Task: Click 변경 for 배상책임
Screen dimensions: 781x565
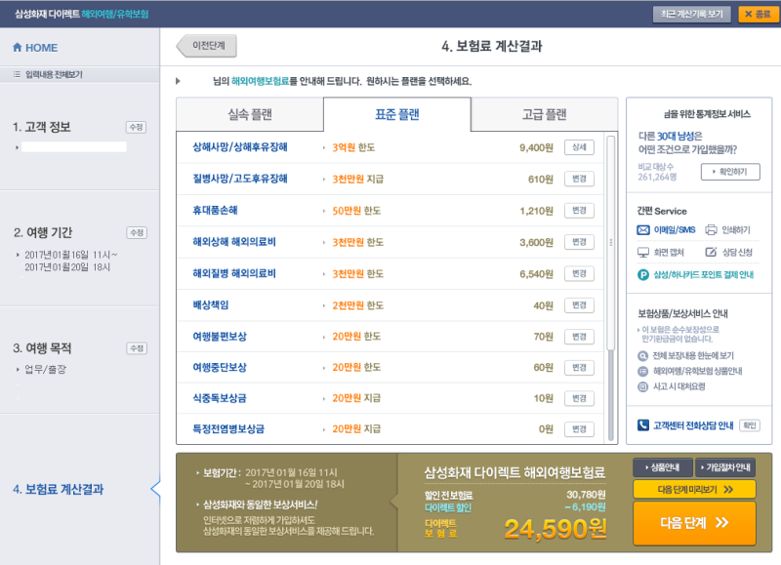Action: (579, 305)
